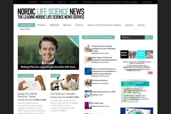This screenshot has height=114, width=171.
Task: Open the Minipig Strains article title
Action: pos(103,48)
